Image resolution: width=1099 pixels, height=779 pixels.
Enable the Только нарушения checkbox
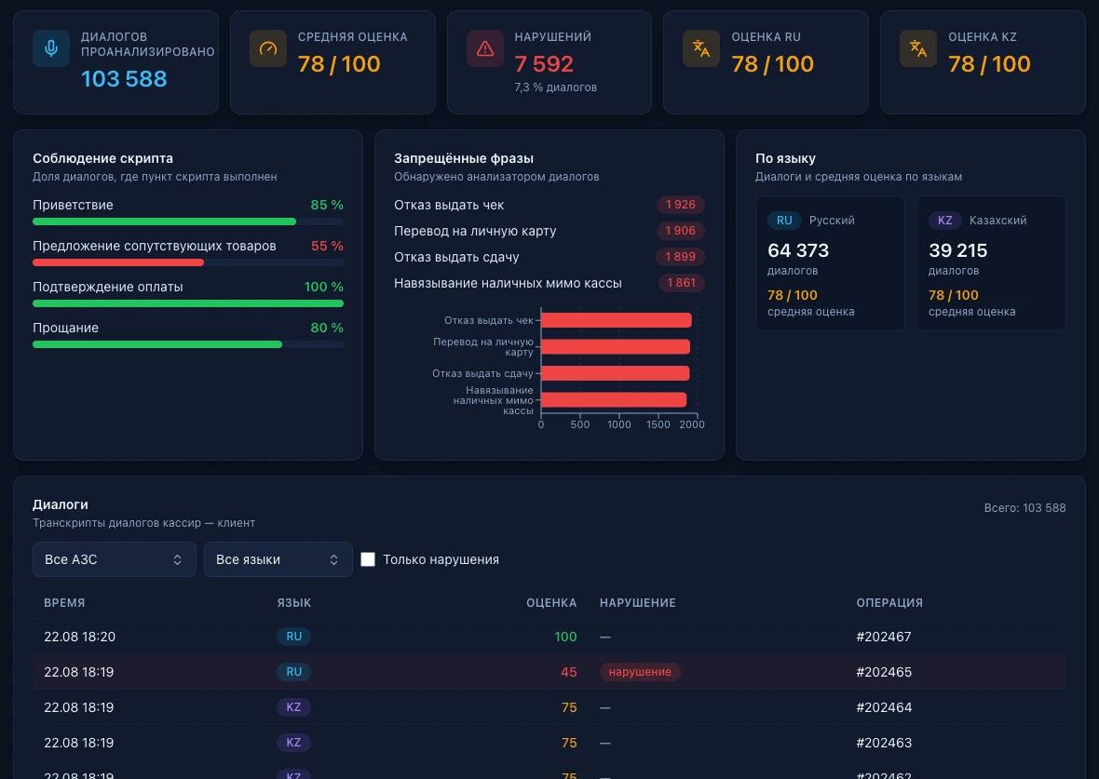click(368, 559)
